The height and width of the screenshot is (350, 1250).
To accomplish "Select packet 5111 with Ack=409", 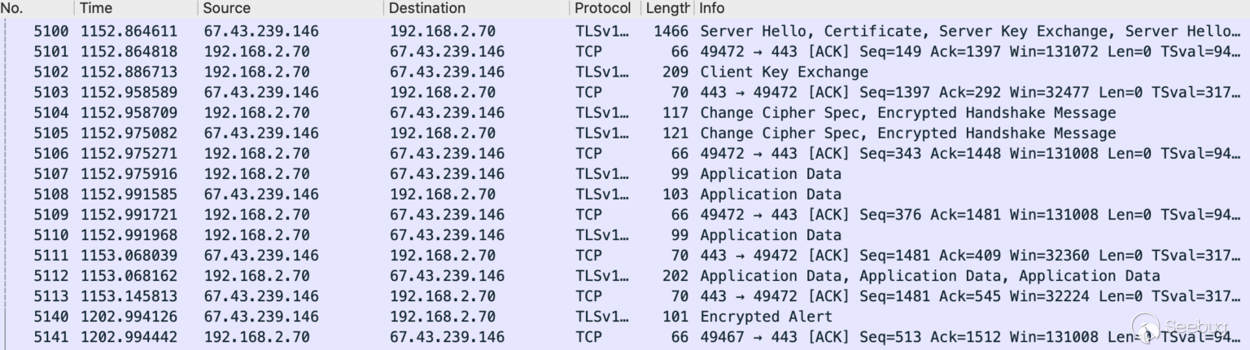I will 895,256.
